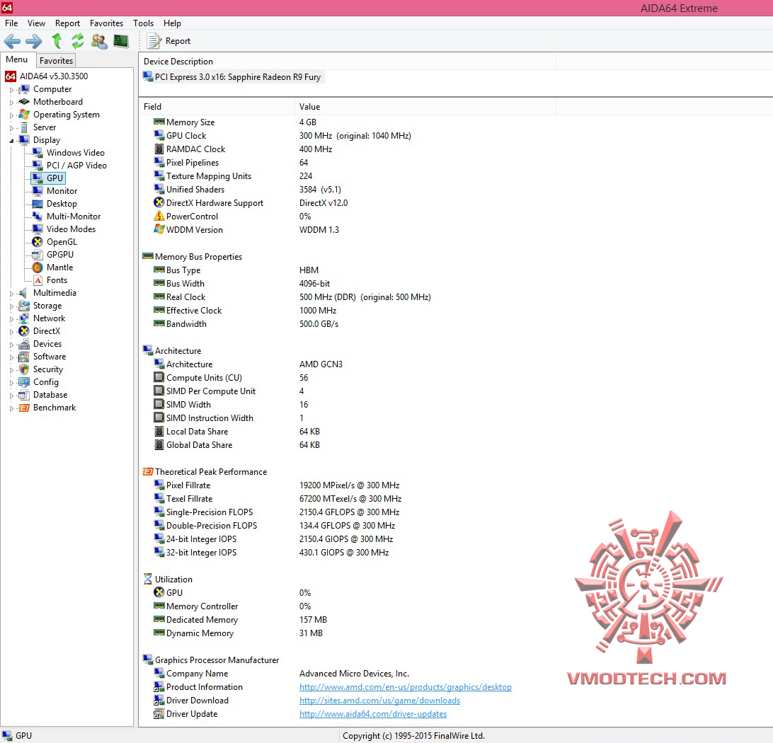Viewport: 773px width, 743px height.
Task: Select the Multi-Monitor icon
Action: click(38, 217)
